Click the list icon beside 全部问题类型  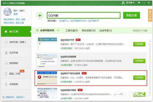pos(37,30)
